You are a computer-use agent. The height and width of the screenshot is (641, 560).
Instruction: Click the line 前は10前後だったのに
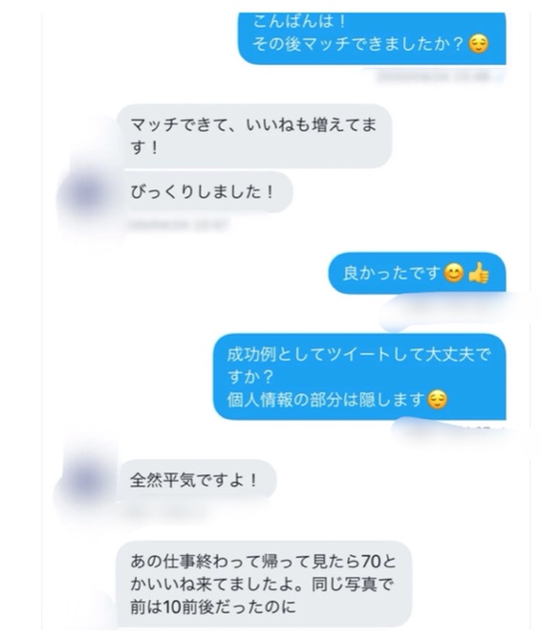[x=213, y=607]
